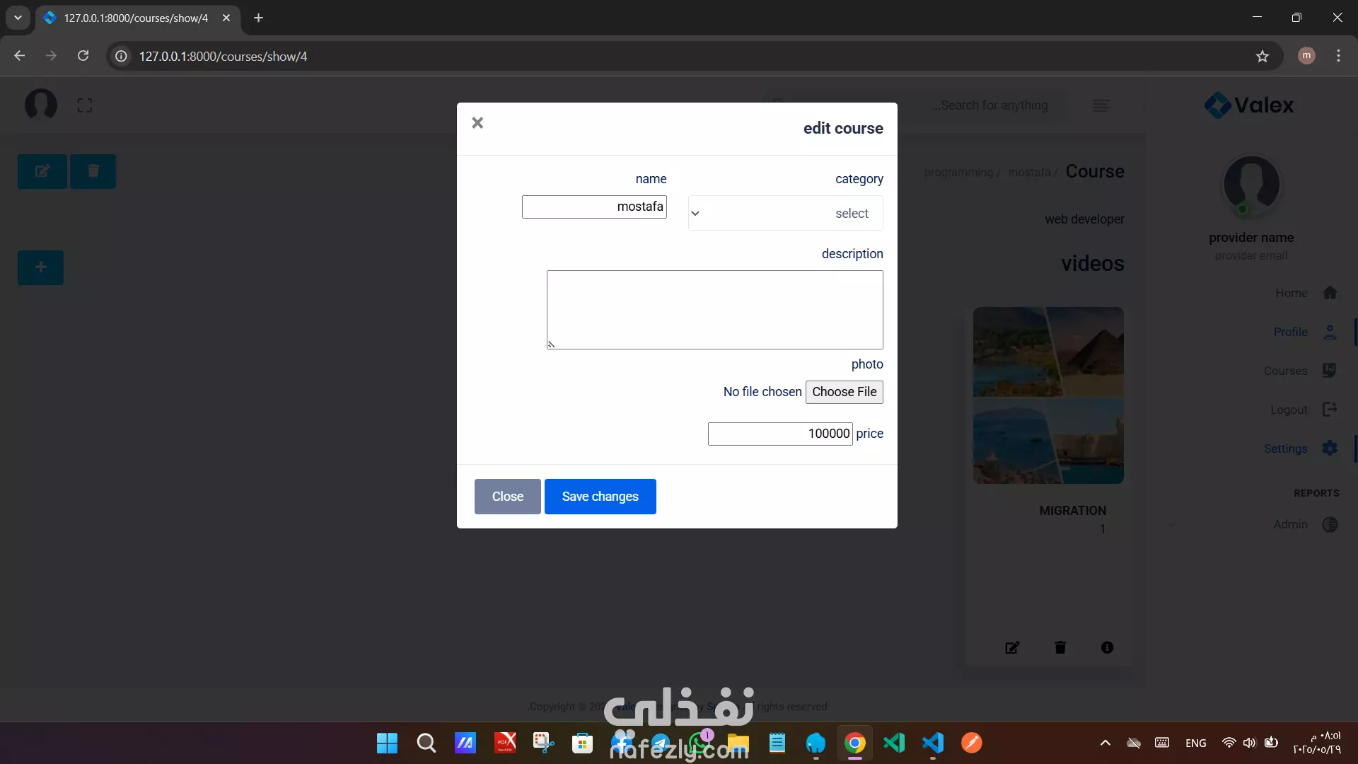
Task: Click the info icon on MIGRATION card
Action: [1107, 647]
